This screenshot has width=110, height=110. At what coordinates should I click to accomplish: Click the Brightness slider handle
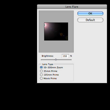coord(56,60)
